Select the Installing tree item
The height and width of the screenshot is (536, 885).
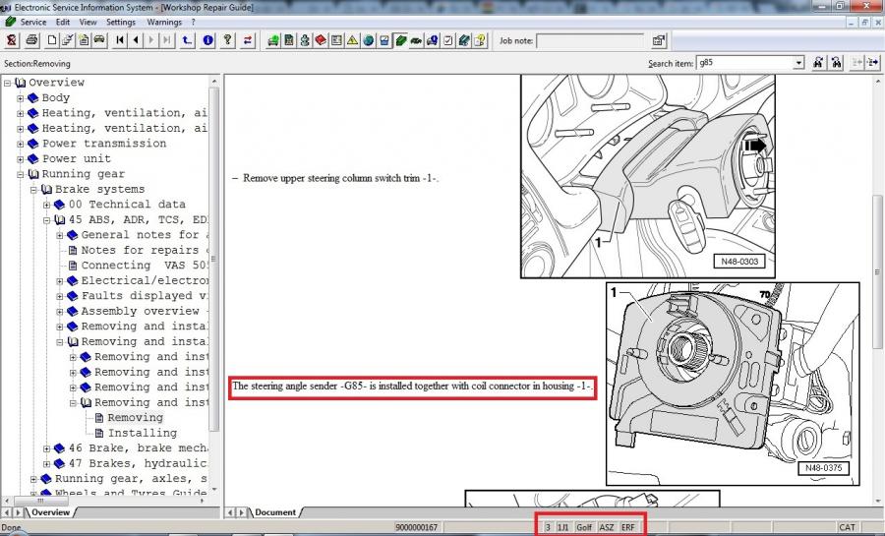click(142, 433)
